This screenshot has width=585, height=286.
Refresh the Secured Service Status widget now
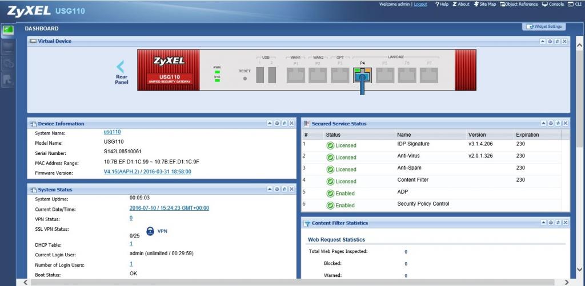pyautogui.click(x=558, y=123)
